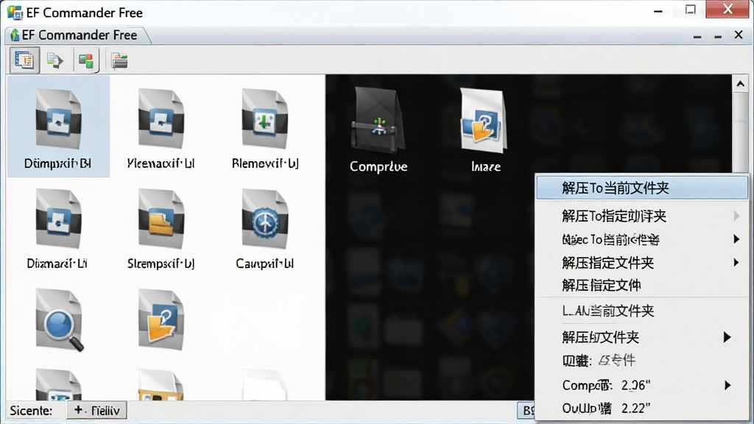Expand submenu arrow of third context entry
The image size is (754, 424).
[x=736, y=239]
